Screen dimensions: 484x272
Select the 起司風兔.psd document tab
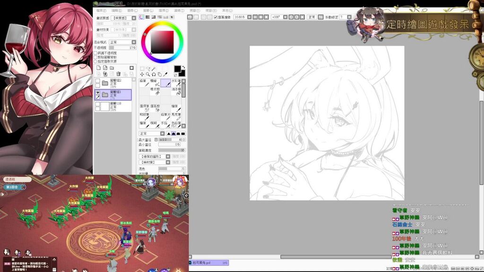(x=208, y=263)
